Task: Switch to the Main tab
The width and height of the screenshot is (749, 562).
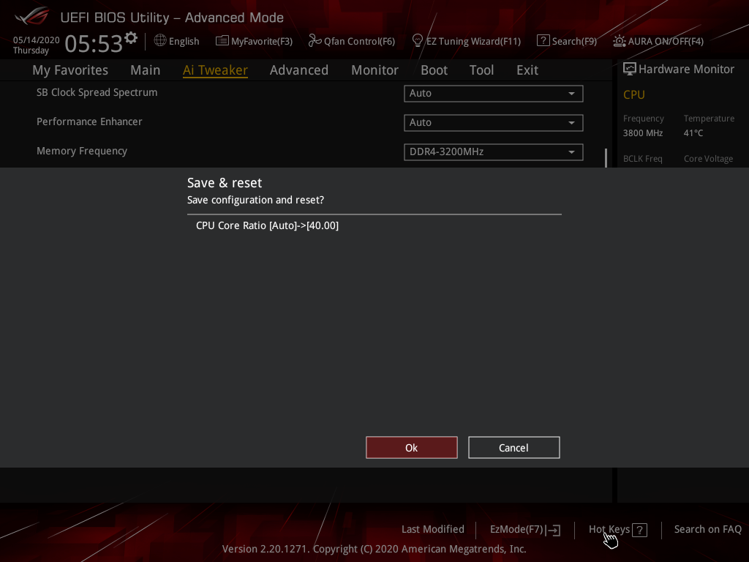Action: tap(146, 70)
